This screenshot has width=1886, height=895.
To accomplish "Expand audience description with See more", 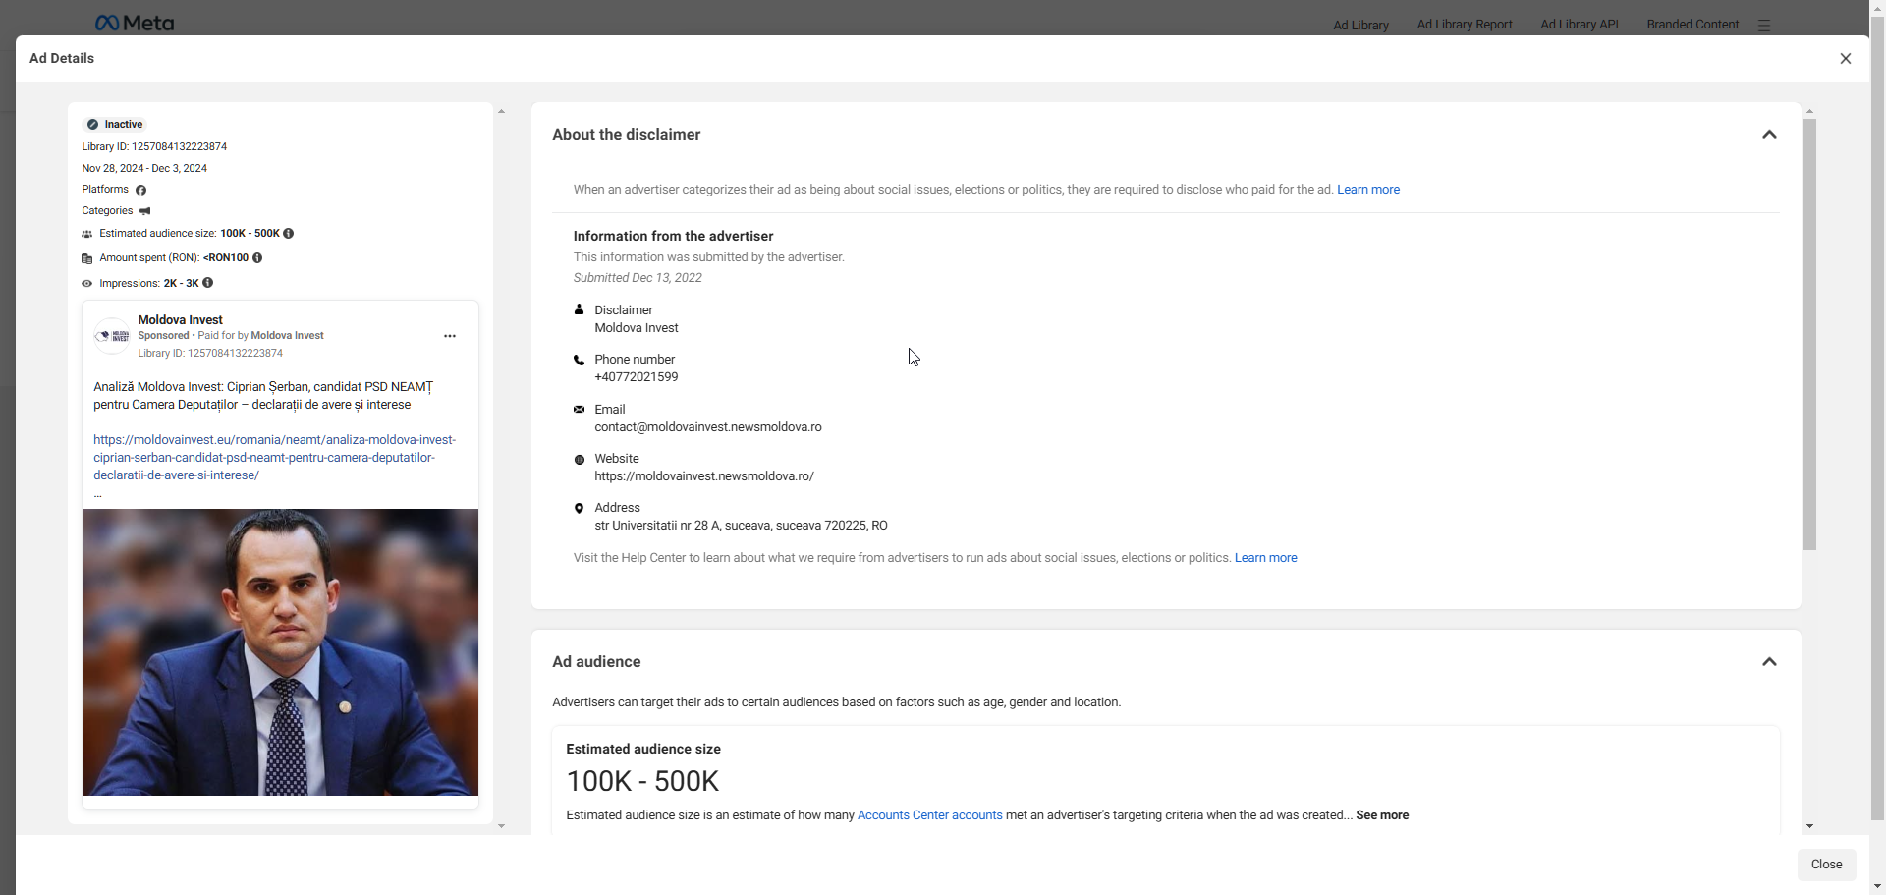I will 1382,815.
